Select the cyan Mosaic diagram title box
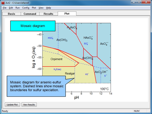 (x=33, y=26)
